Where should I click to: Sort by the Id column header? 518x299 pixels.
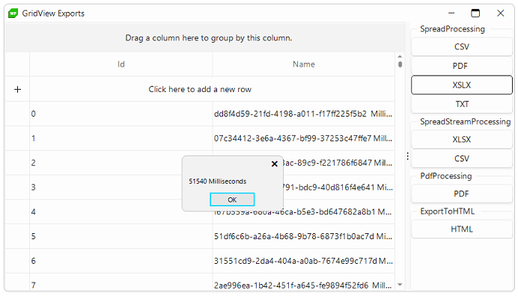click(x=121, y=64)
